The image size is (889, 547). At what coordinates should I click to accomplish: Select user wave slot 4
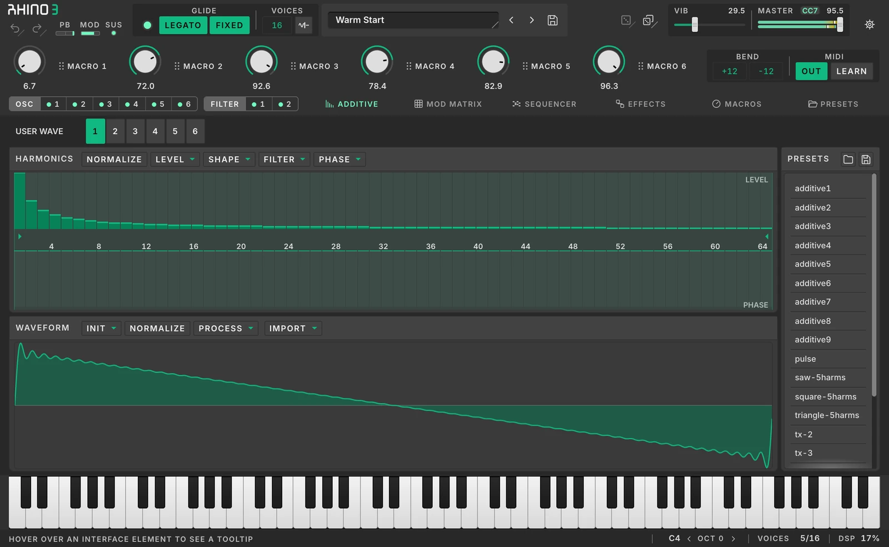coord(155,131)
